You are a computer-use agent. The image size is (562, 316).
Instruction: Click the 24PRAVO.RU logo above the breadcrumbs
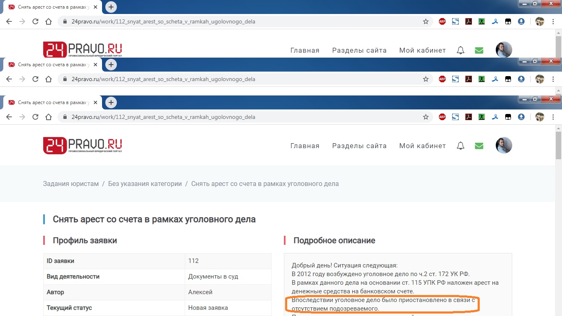pos(83,146)
